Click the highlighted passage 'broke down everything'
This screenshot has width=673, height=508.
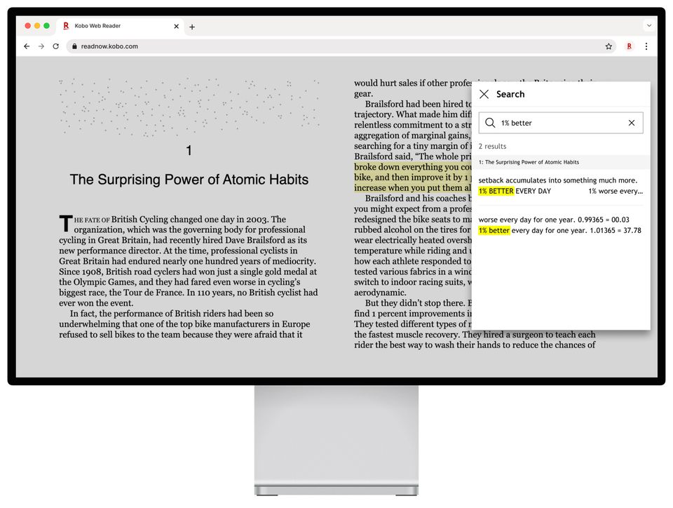[412, 178]
